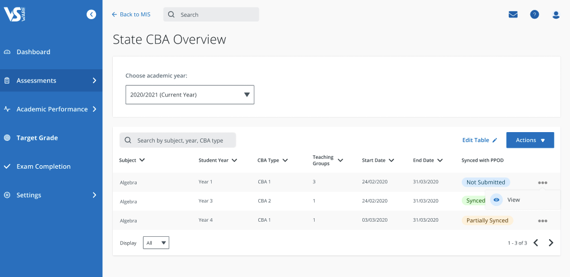Go to the next page arrow
The height and width of the screenshot is (277, 570).
pos(551,243)
